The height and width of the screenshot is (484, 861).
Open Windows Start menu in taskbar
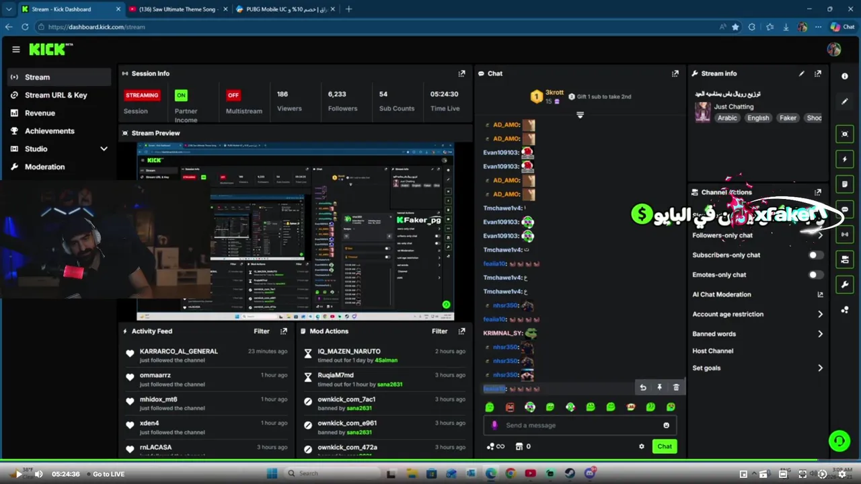coord(272,474)
